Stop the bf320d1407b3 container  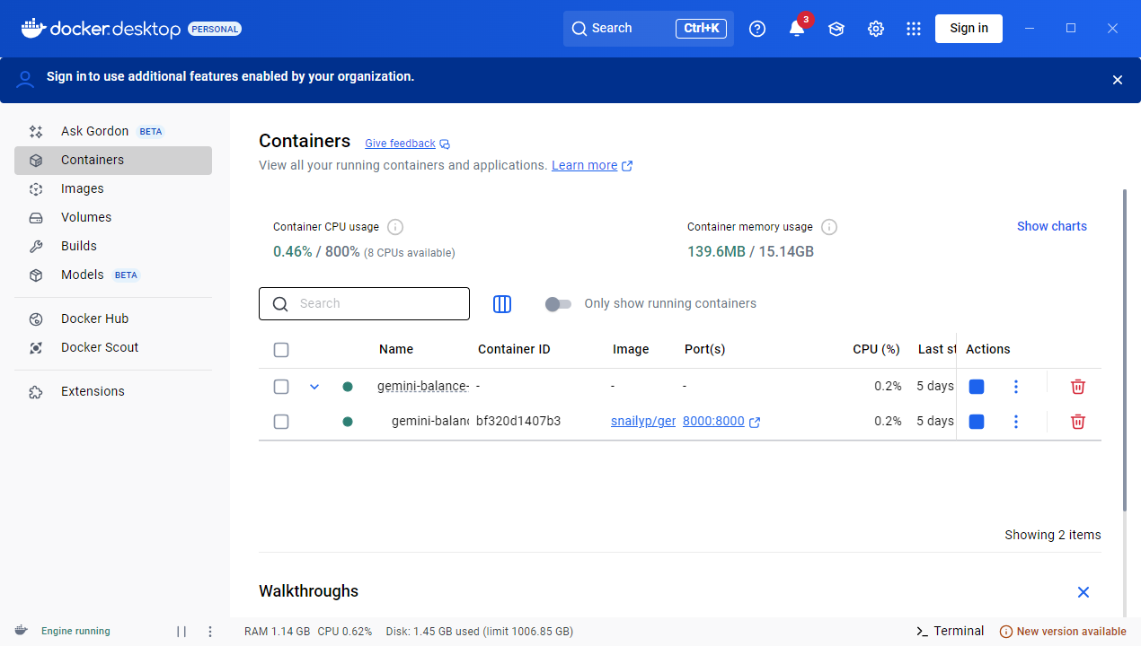point(977,422)
